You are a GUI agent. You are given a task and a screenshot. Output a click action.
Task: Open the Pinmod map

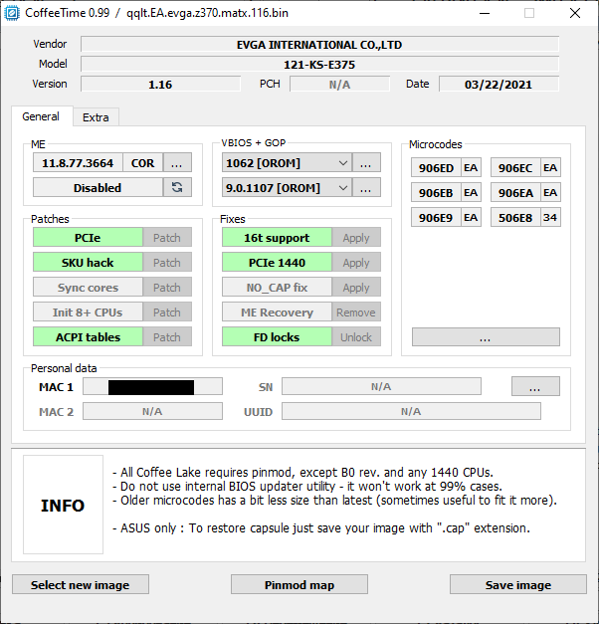click(x=299, y=584)
